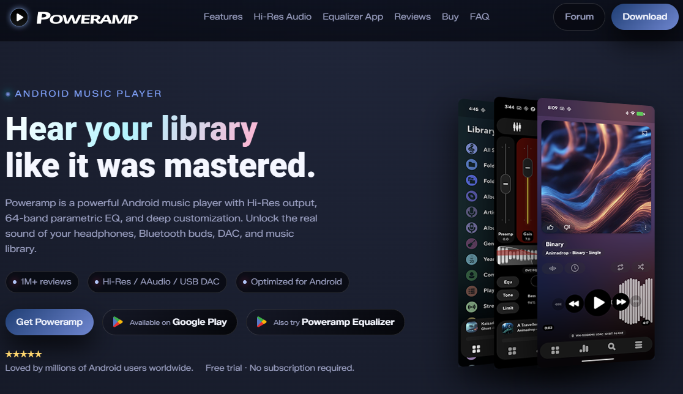
Task: Toggle the repeat icon in player
Action: coord(621,267)
